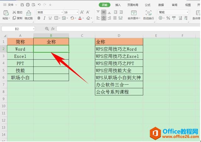Click the Save icon in quick access toolbar
Image resolution: width=201 pixels, height=142 pixels.
tap(22, 5)
